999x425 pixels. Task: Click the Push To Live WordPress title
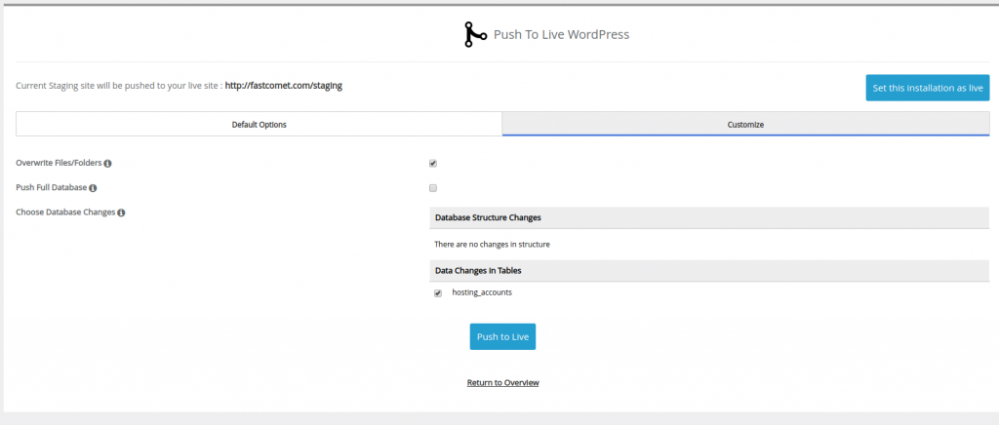(561, 34)
